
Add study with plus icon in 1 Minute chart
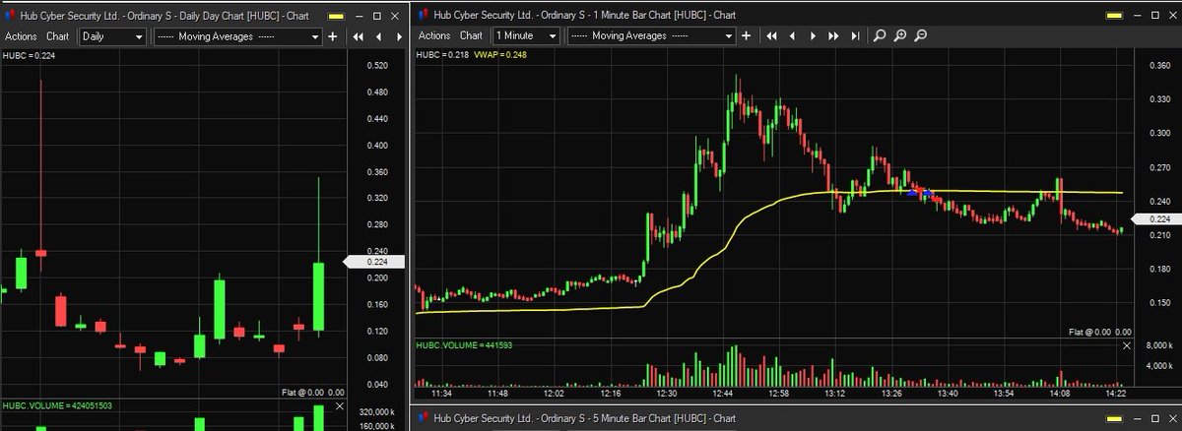tap(746, 35)
